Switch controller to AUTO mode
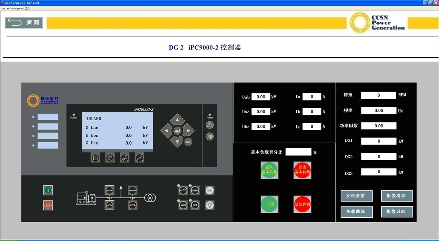Viewport: 439px width, 241px height. click(183, 190)
